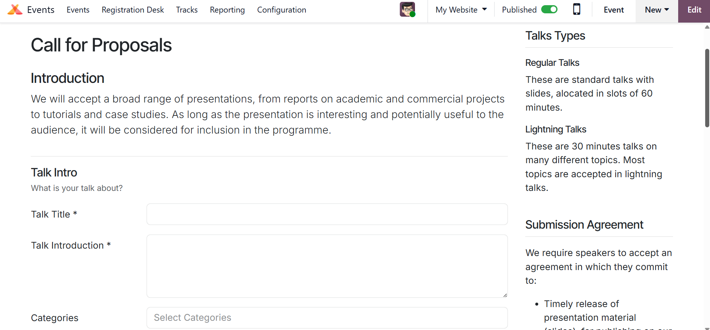Image resolution: width=710 pixels, height=330 pixels.
Task: Grab the Talk Introduction resize handle
Action: point(505,295)
